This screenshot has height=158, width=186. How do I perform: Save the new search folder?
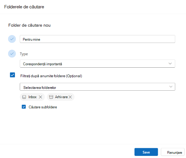146,152
